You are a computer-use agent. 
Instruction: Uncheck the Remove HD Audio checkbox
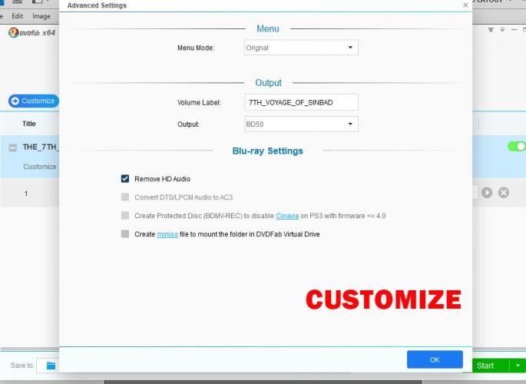[x=125, y=179]
